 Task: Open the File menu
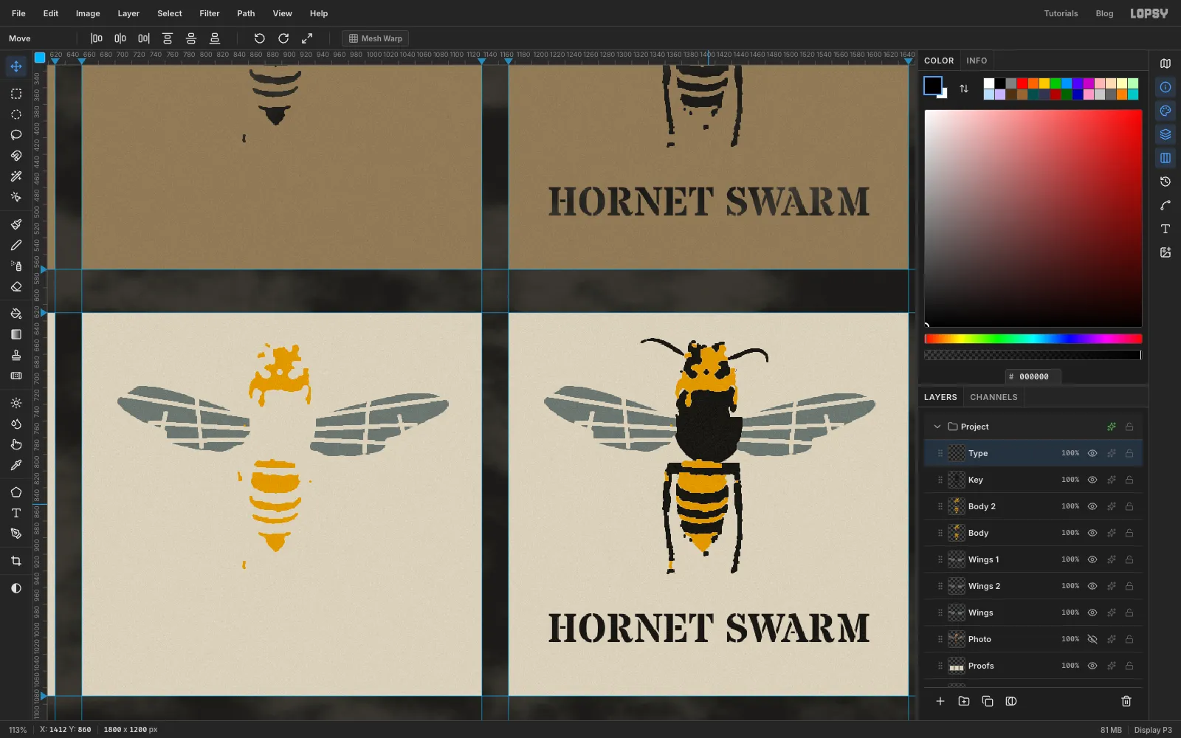[18, 13]
